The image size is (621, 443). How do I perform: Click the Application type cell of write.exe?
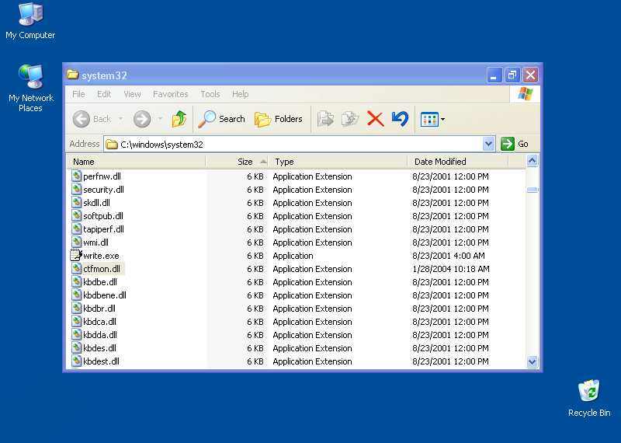[x=293, y=256]
